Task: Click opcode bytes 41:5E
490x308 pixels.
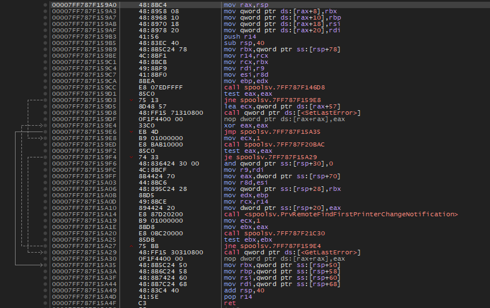Action: (149, 297)
